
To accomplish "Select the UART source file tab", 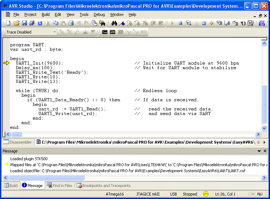I will [146, 142].
